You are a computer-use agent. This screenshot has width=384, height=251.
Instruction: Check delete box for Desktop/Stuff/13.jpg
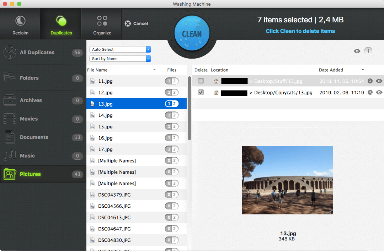coord(201,81)
